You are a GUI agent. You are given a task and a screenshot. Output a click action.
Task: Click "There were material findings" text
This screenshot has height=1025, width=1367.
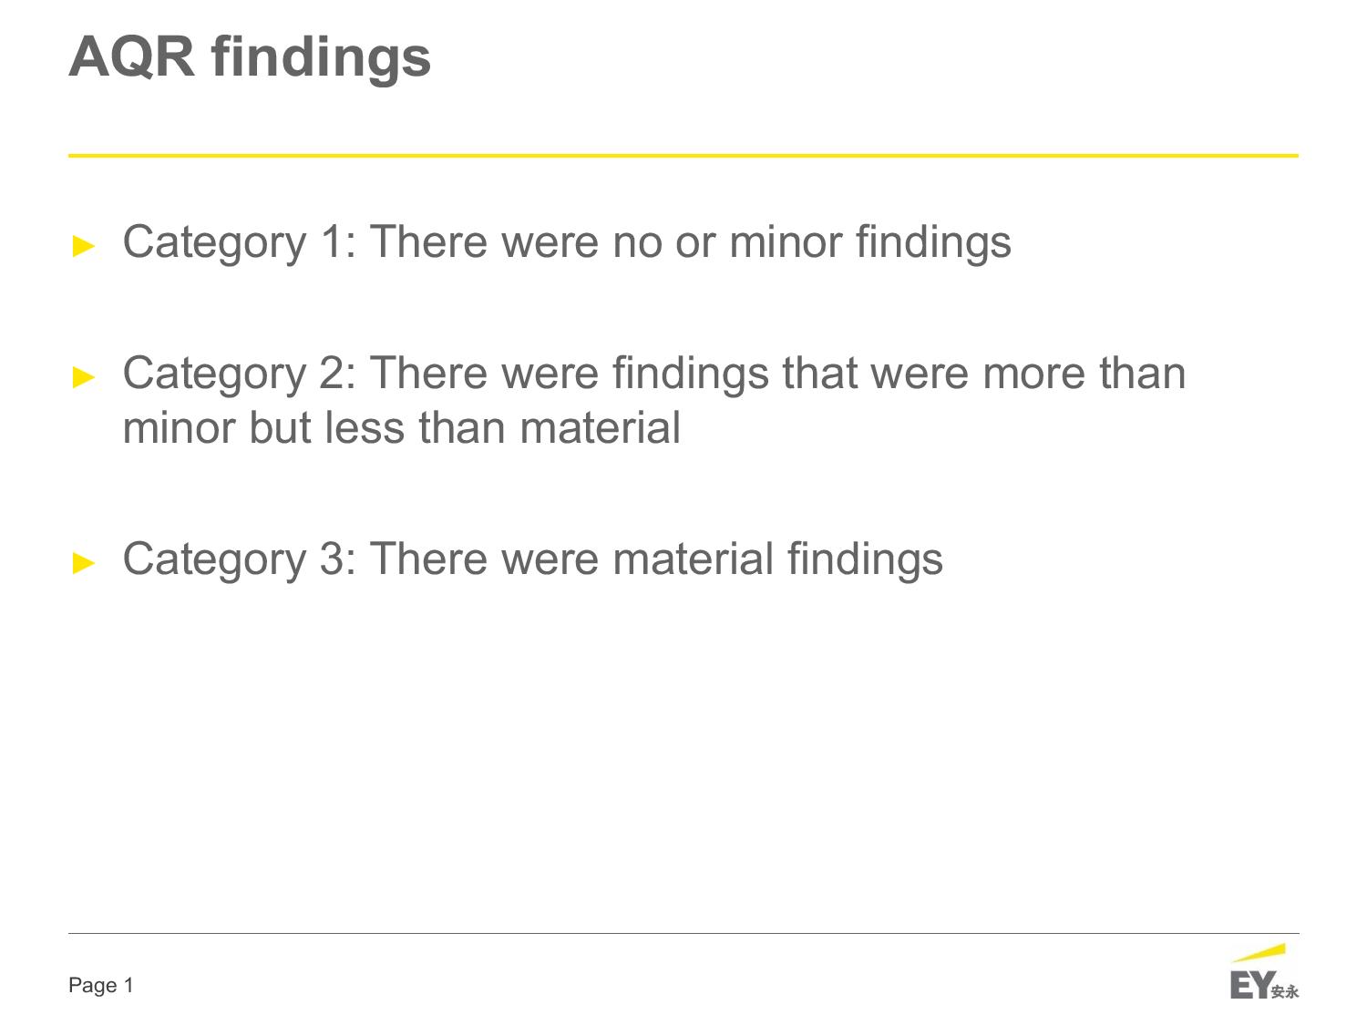click(x=656, y=560)
